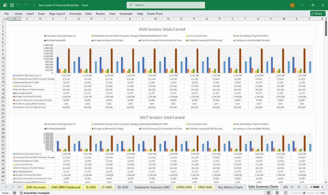Click the Excel application icon in title bar
Image resolution: width=328 pixels, height=195 pixels.
click(4, 5)
